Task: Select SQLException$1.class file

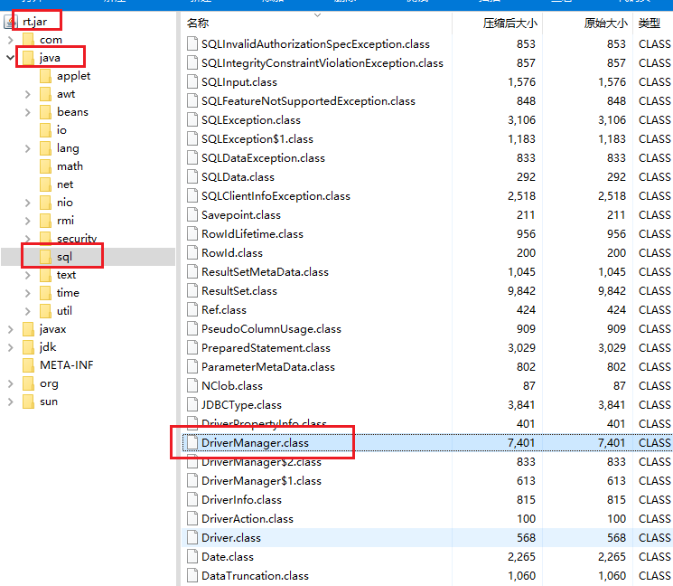Action: [257, 139]
